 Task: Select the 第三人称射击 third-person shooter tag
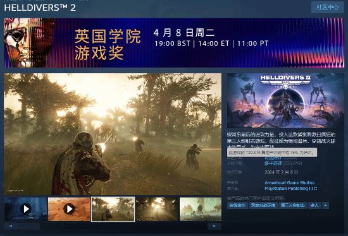coord(292,206)
